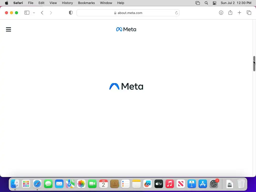Open Control Center

pyautogui.click(x=214, y=3)
